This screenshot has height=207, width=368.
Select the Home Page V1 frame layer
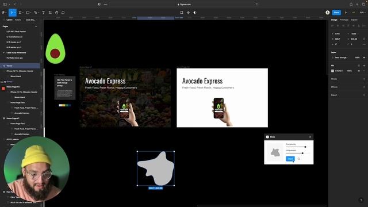13,118
